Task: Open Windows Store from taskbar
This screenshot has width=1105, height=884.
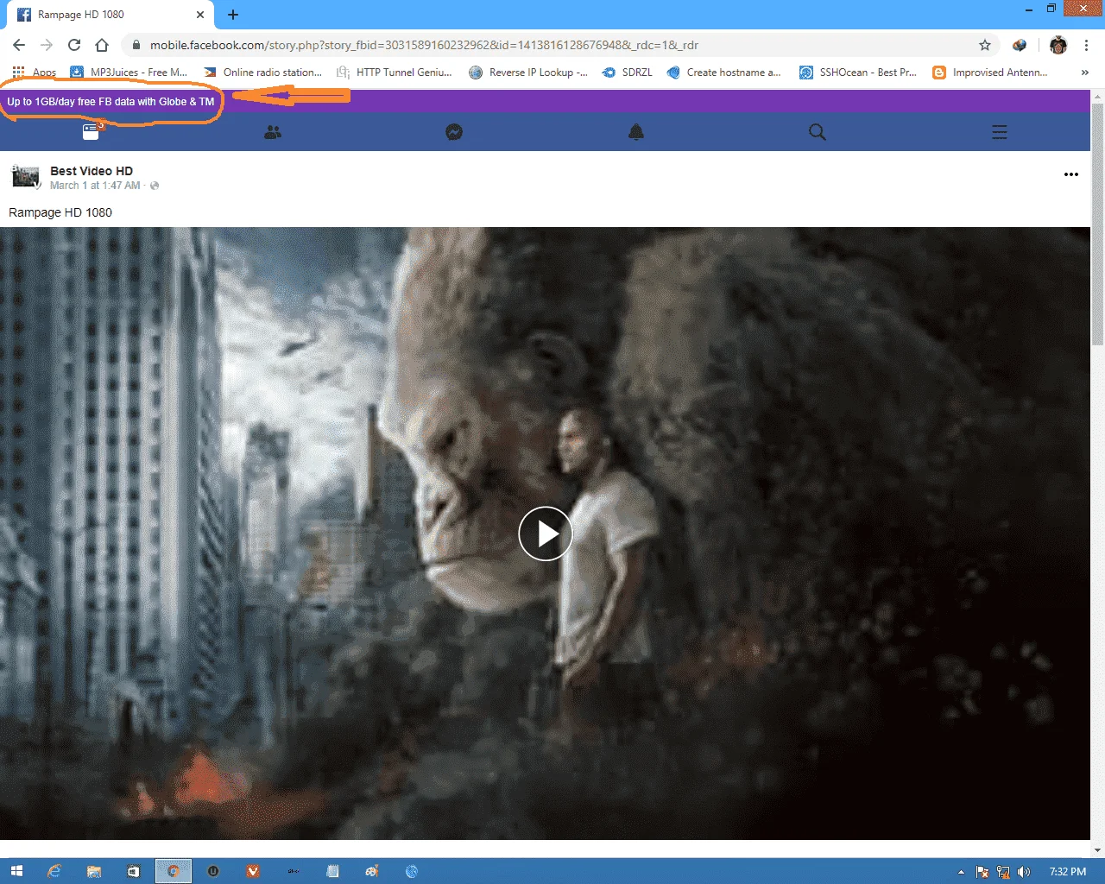Action: [134, 871]
